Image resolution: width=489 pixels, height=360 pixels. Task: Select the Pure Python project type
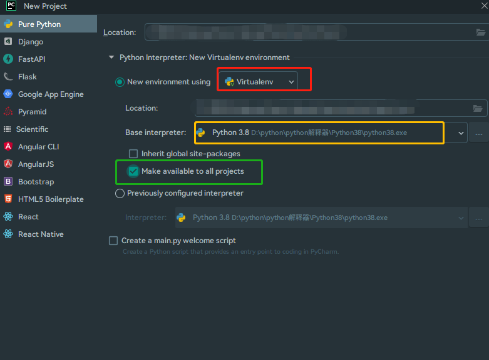(48, 24)
